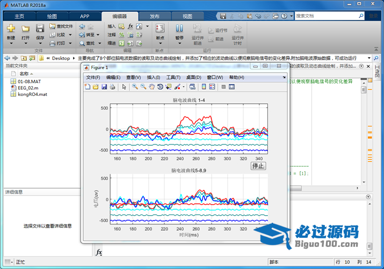The width and height of the screenshot is (384, 269).
Task: Click the fx insert function icon in ribbon
Action: (131, 26)
